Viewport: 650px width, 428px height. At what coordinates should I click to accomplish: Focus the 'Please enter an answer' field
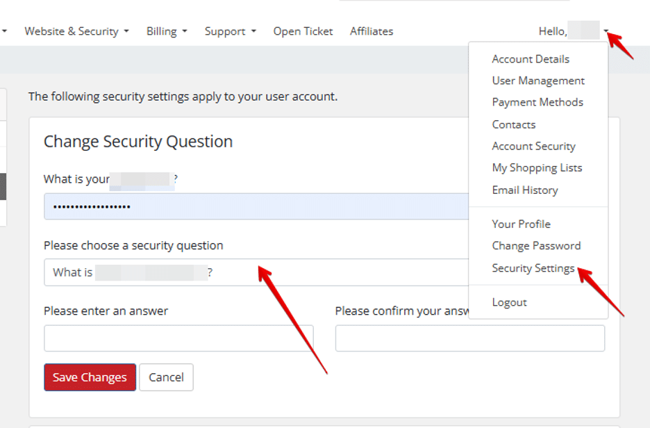(178, 338)
